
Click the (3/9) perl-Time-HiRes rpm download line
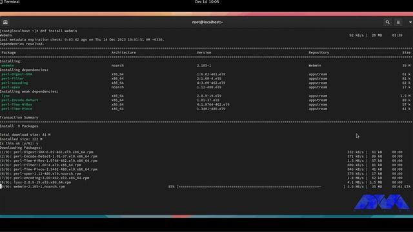[49, 160]
